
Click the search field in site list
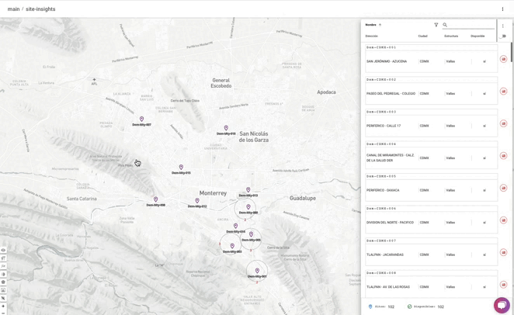471,25
